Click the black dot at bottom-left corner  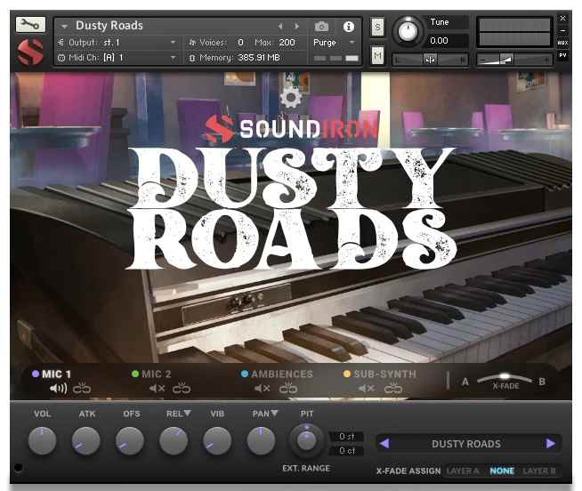click(x=18, y=467)
